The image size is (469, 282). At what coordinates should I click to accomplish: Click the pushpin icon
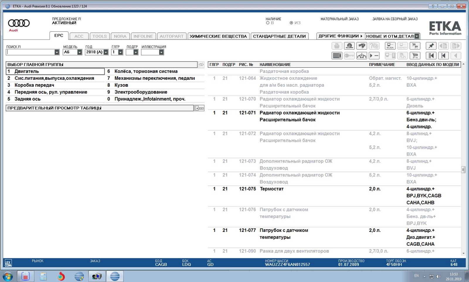(431, 46)
